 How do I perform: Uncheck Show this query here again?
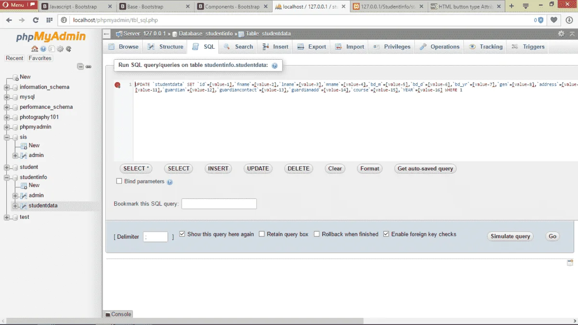[x=182, y=234]
